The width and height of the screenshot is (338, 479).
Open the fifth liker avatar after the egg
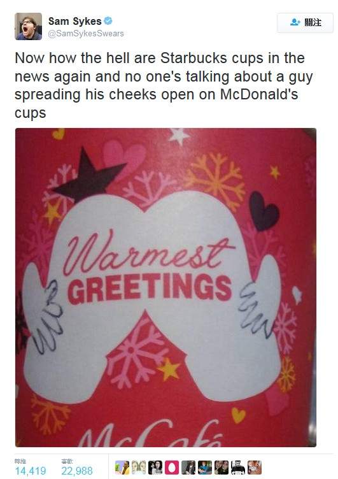[x=188, y=468]
